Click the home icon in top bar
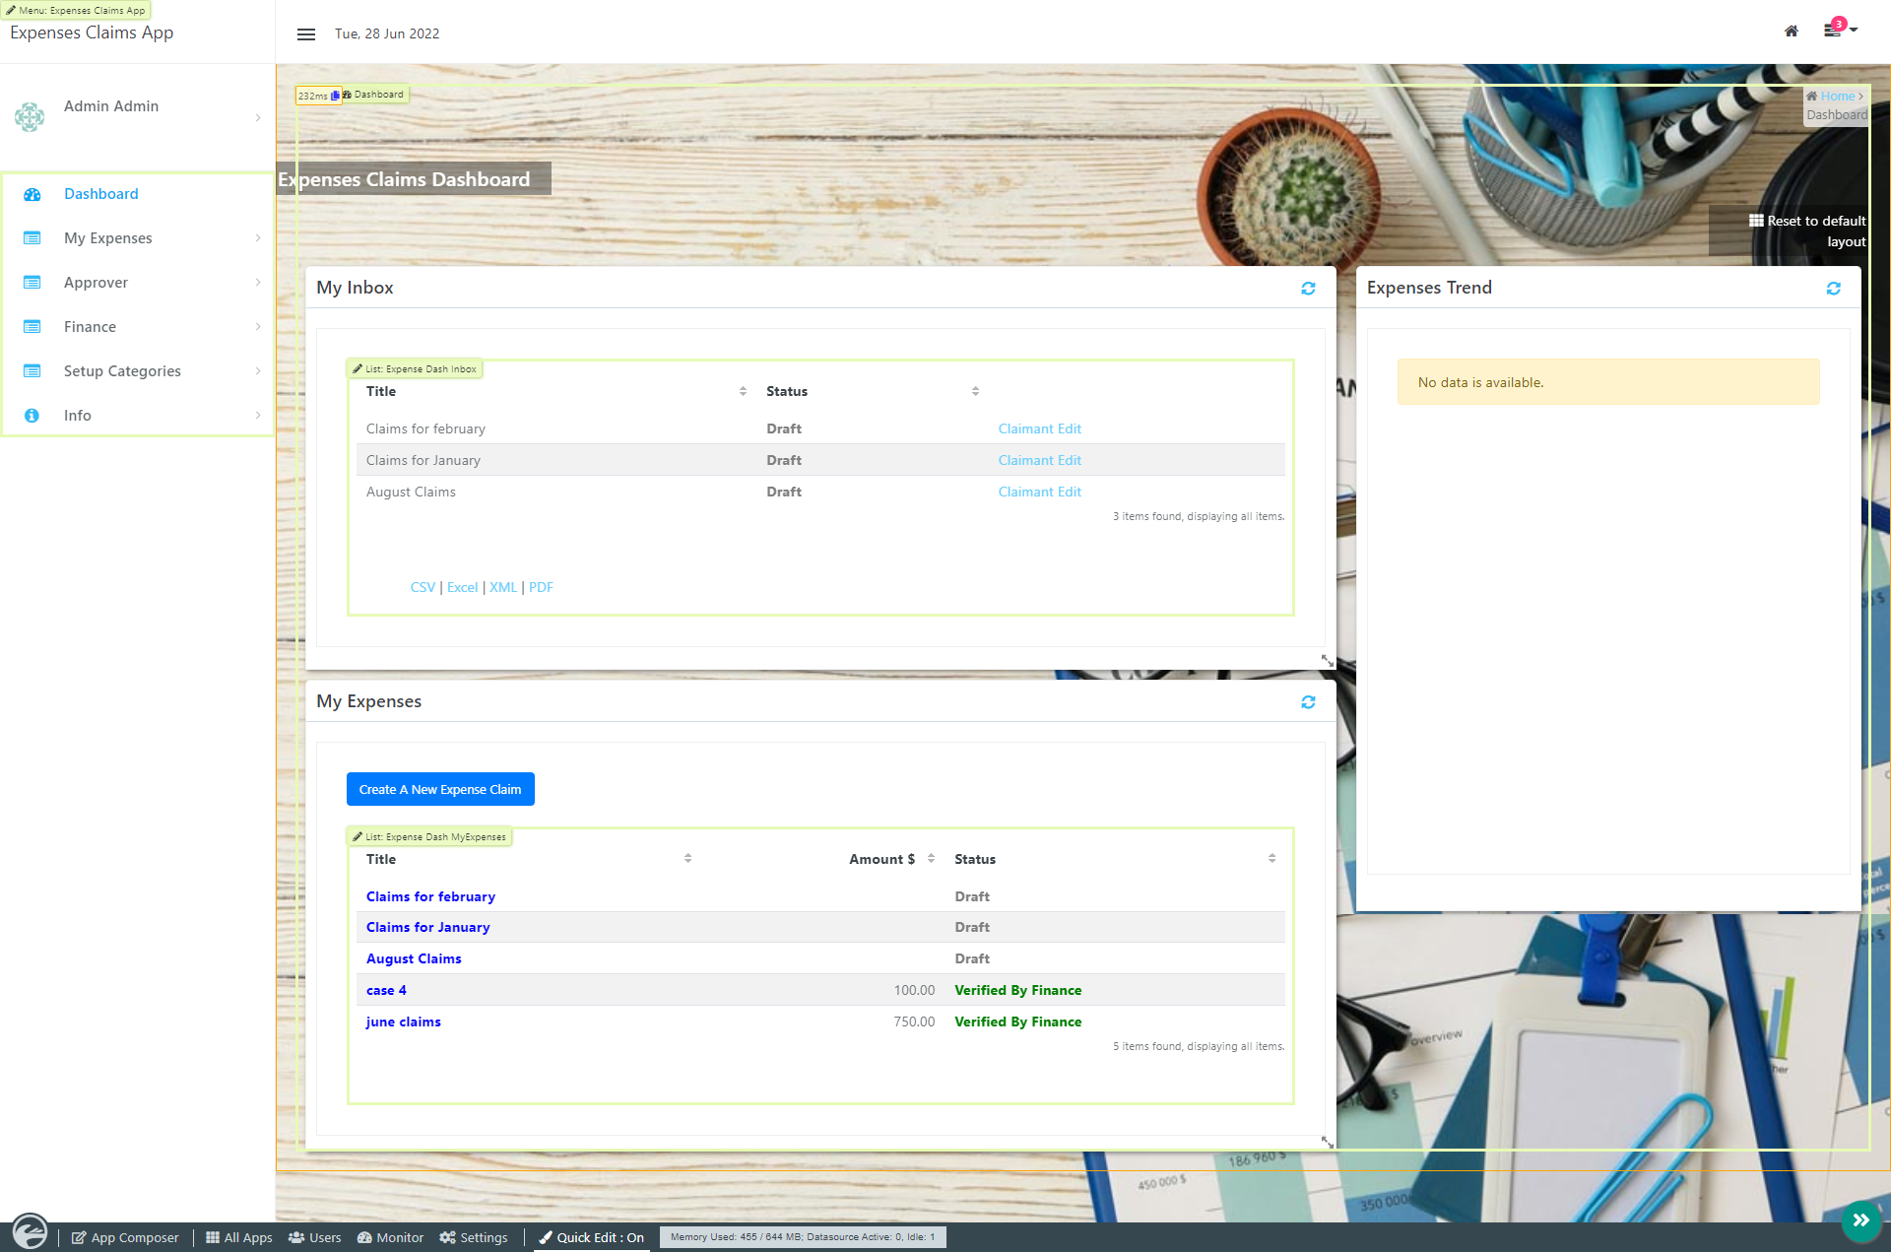 [x=1792, y=32]
